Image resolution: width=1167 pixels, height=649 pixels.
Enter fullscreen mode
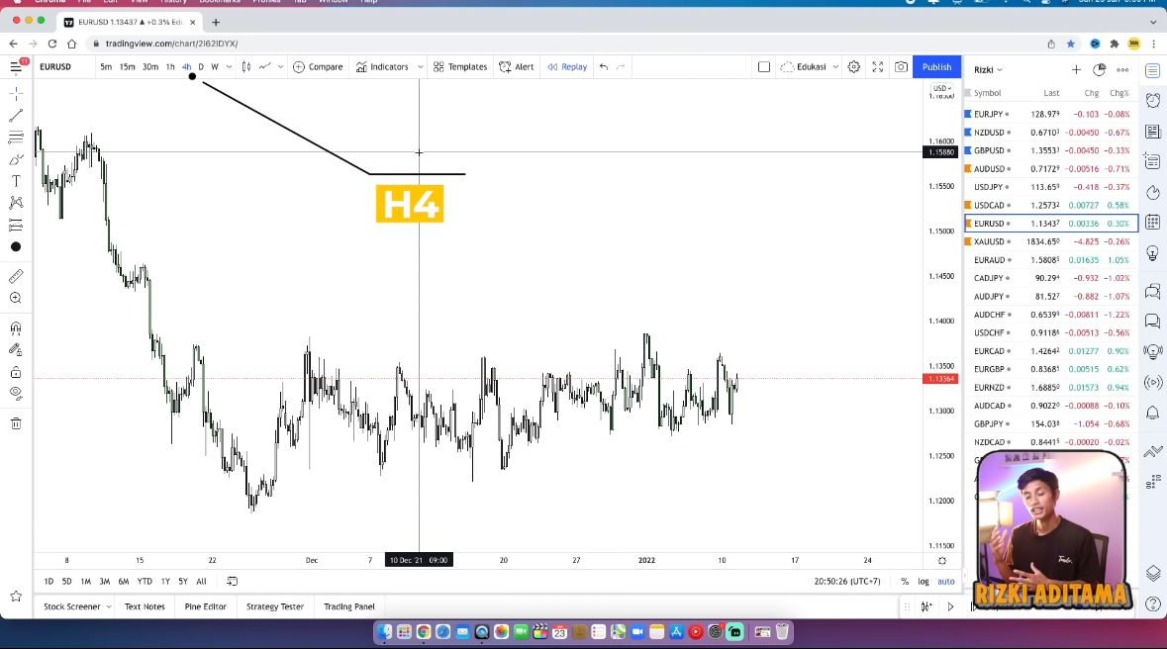point(878,67)
